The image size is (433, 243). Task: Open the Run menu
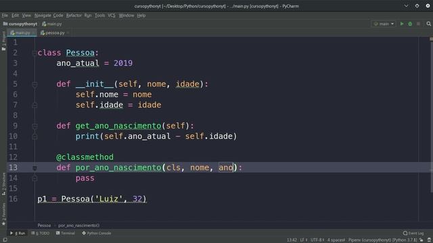pyautogui.click(x=88, y=16)
